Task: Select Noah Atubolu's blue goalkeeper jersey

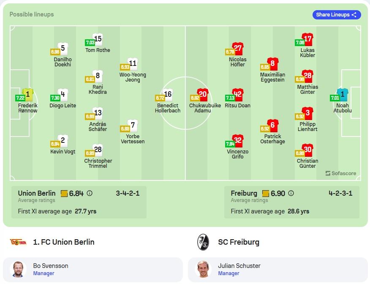Action: 343,94
